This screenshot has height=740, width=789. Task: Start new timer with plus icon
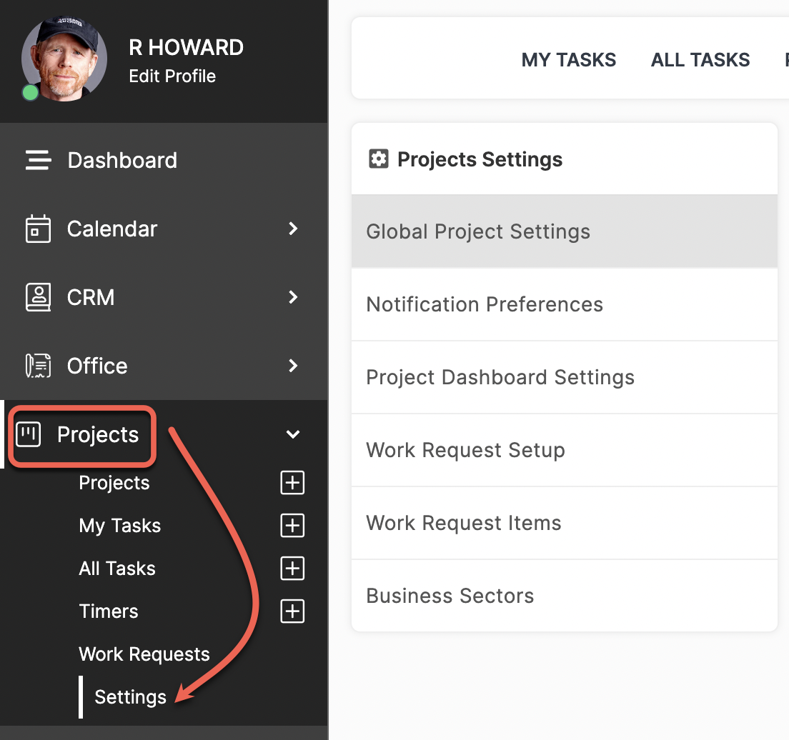(x=292, y=611)
